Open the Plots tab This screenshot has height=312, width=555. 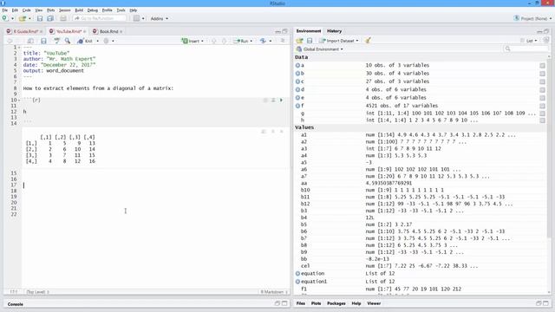[316, 303]
